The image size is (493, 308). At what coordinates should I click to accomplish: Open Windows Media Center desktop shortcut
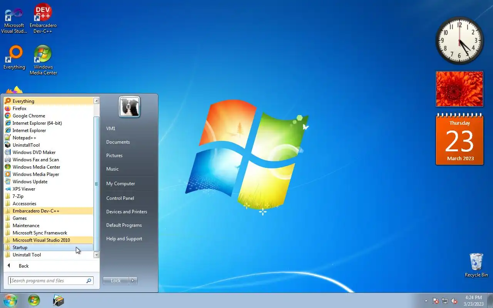pos(43,60)
